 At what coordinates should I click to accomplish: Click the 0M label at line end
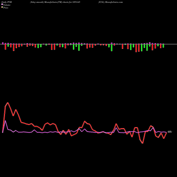point(170,132)
